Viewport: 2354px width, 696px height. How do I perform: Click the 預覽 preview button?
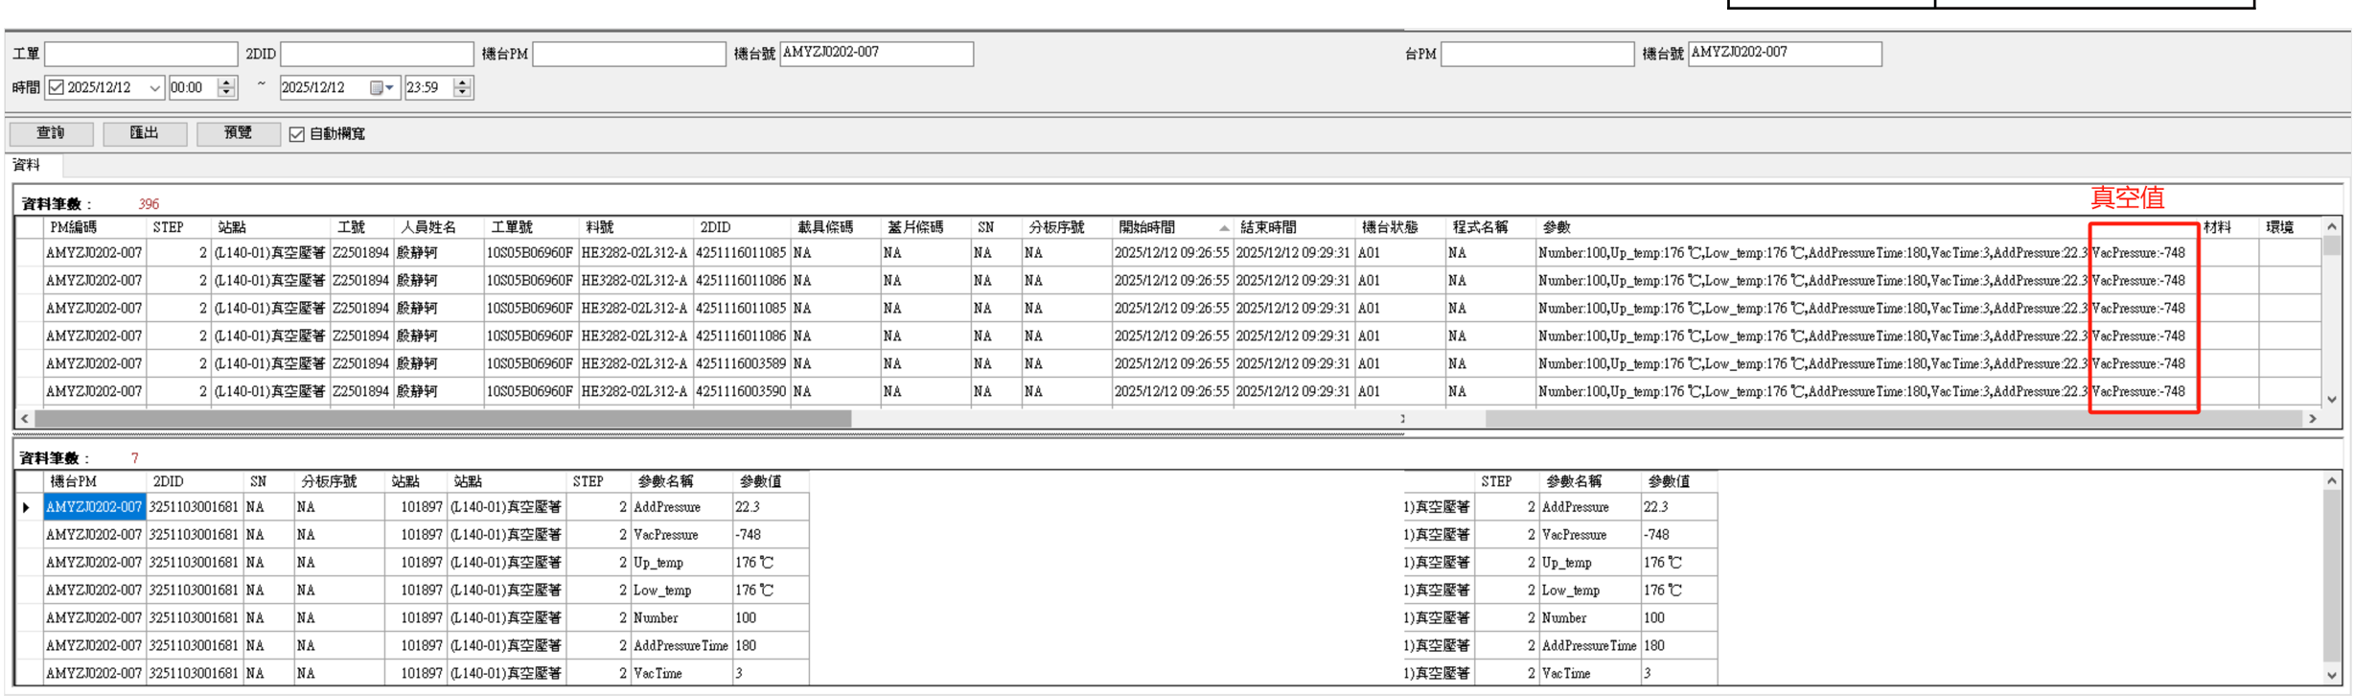point(238,133)
